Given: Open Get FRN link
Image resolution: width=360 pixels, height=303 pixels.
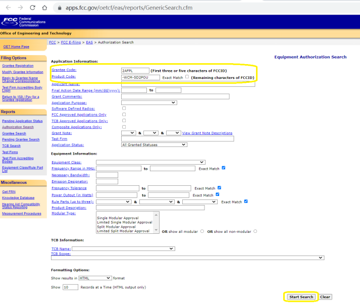Looking at the screenshot, I should pyautogui.click(x=9, y=191).
